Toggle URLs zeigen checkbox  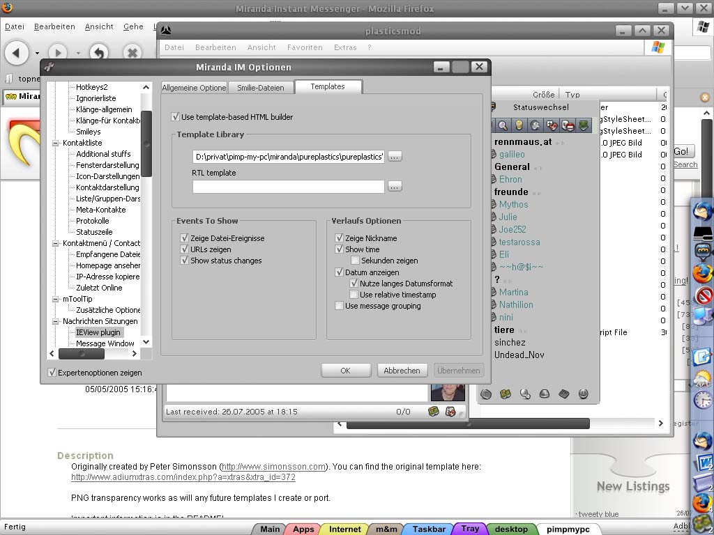point(184,249)
